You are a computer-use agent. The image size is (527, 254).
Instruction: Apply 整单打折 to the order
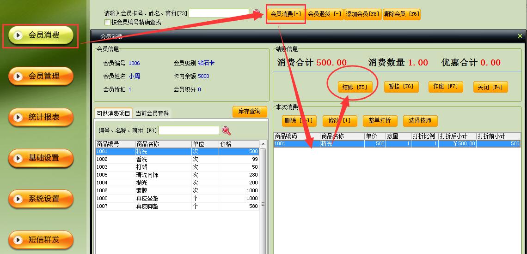[380, 121]
